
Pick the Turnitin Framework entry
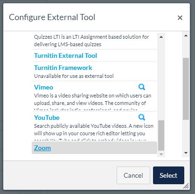(63, 68)
